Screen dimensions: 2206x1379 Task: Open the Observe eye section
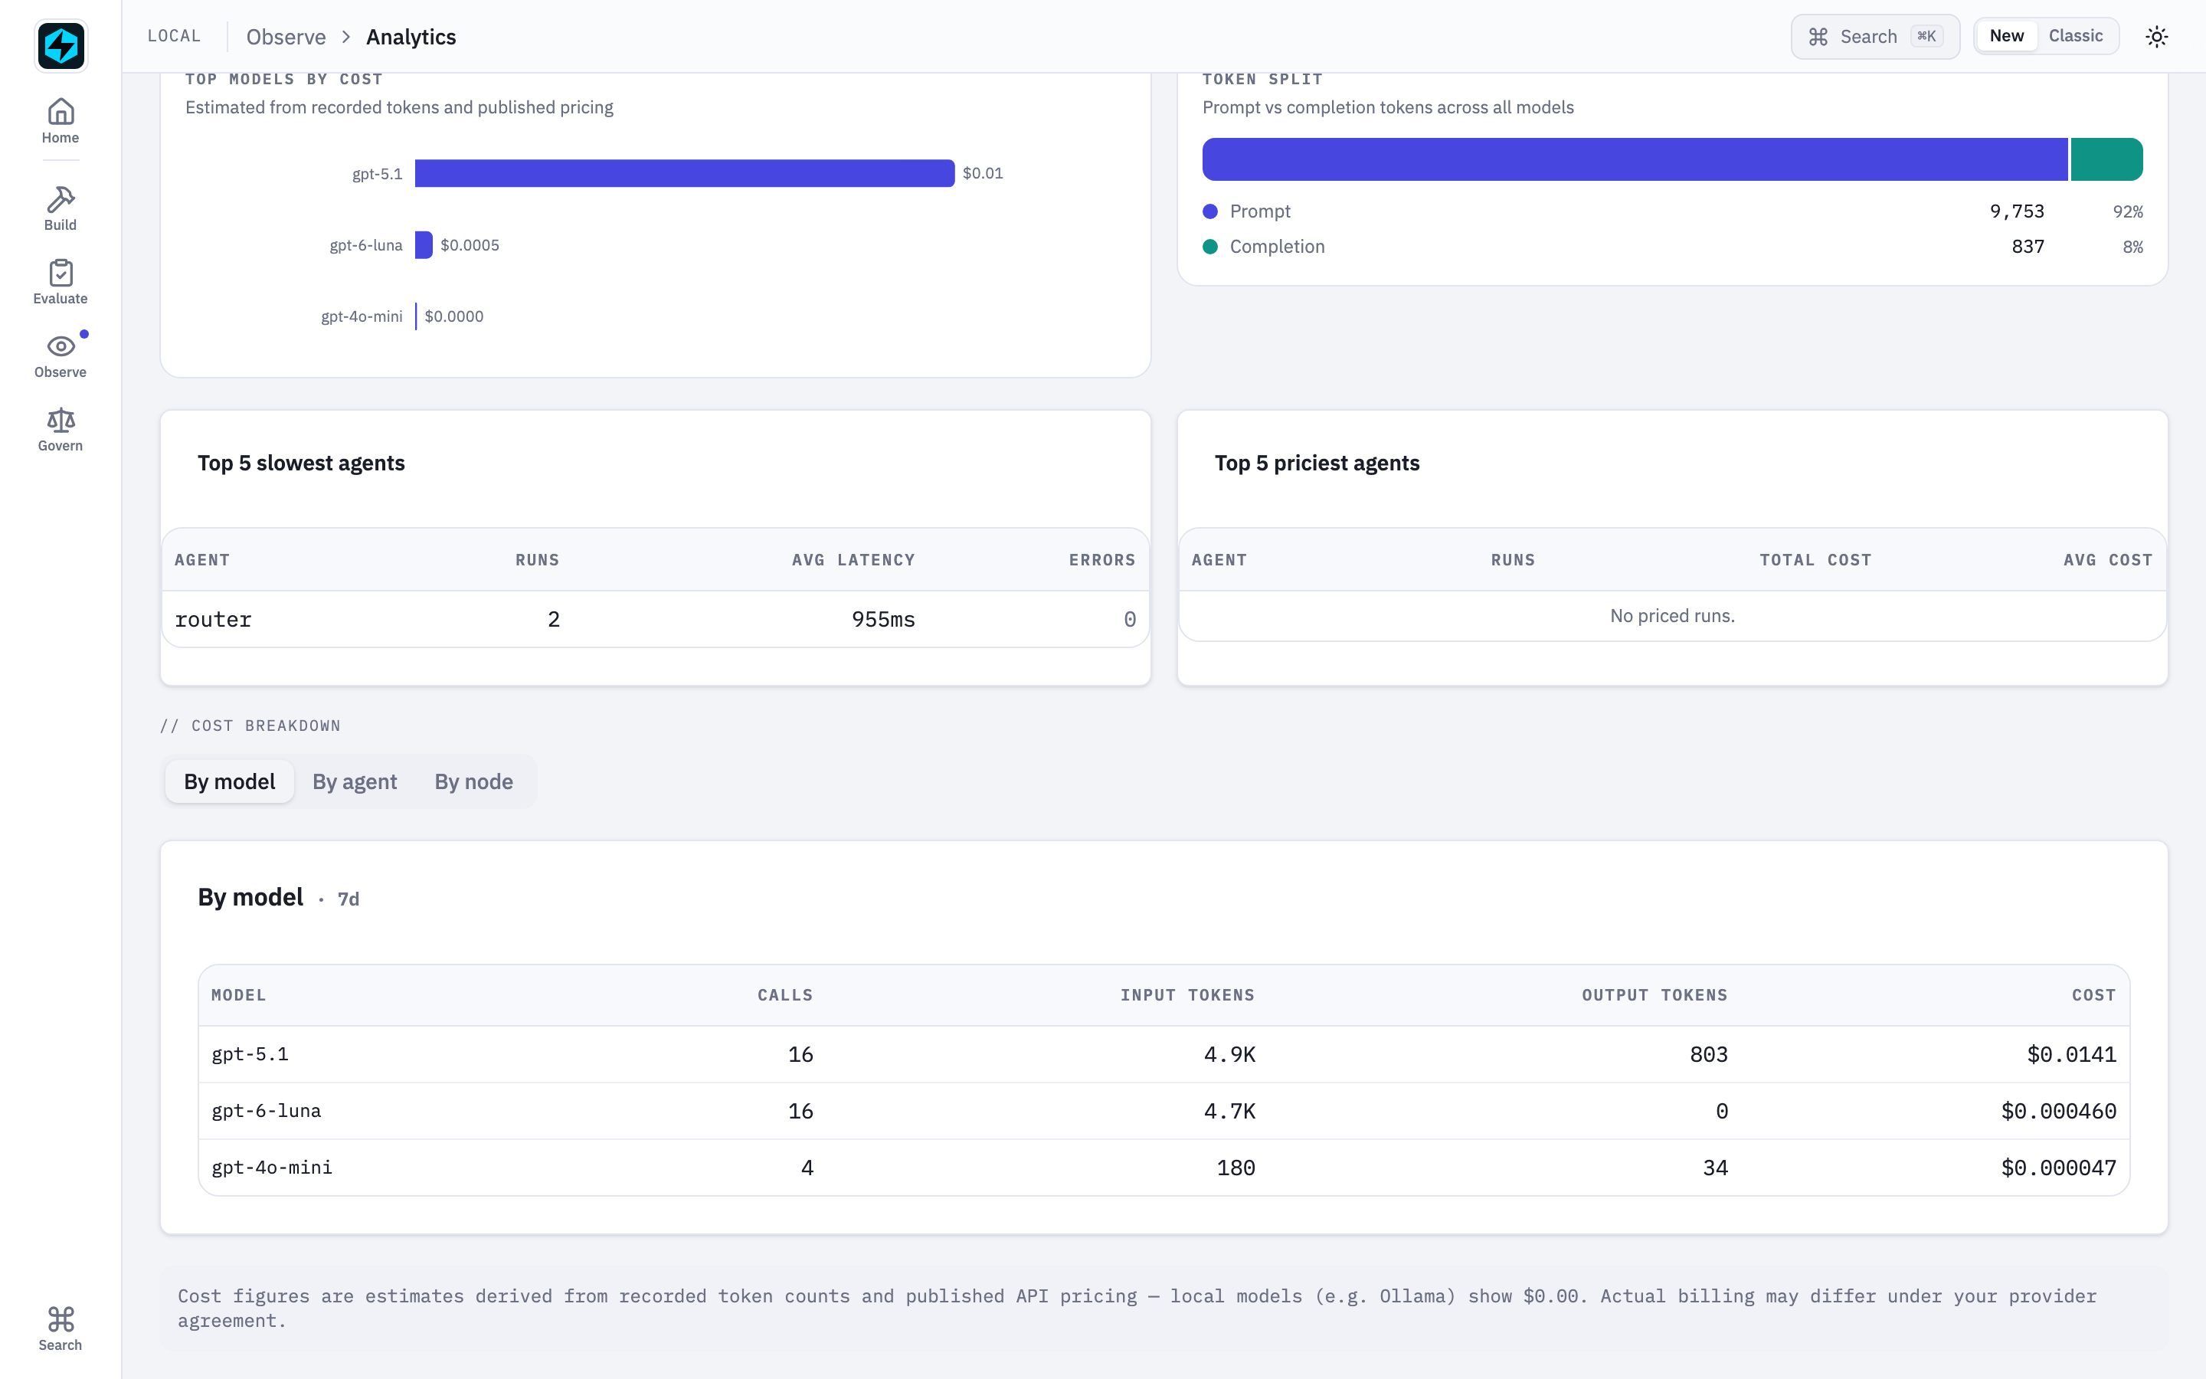point(61,355)
